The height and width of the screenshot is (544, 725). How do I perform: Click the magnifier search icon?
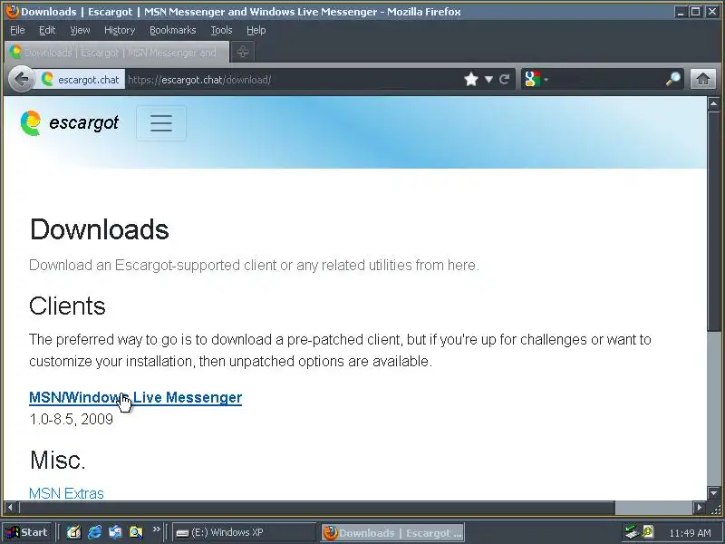click(672, 80)
